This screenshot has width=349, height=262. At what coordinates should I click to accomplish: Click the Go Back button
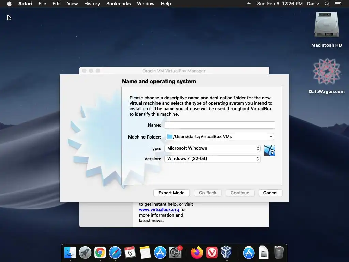coord(208,193)
